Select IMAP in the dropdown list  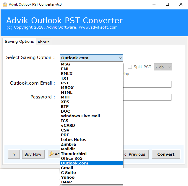[91, 182]
